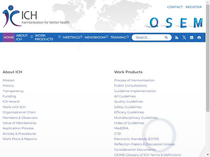Open the Articles & Procedures link

point(19,134)
